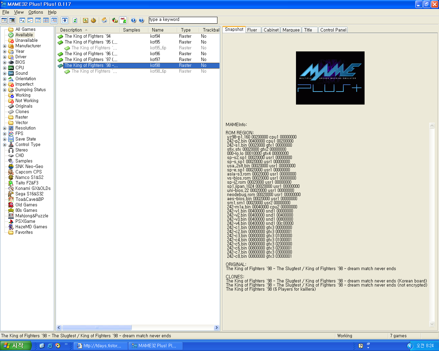439x351 pixels.
Task: Toggle the screenshot pane toolbar button
Action: [12, 20]
